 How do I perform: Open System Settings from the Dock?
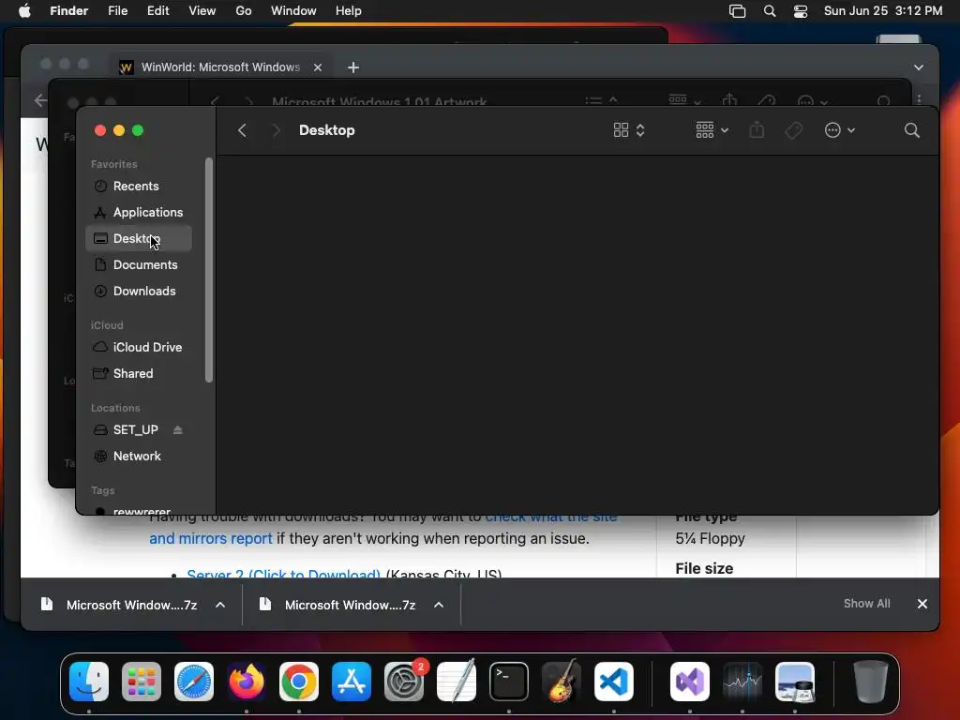tap(404, 682)
